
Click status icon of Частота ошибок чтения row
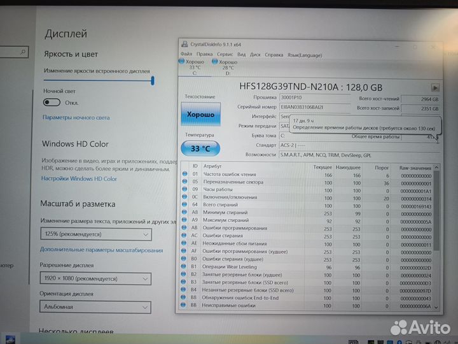pos(184,174)
